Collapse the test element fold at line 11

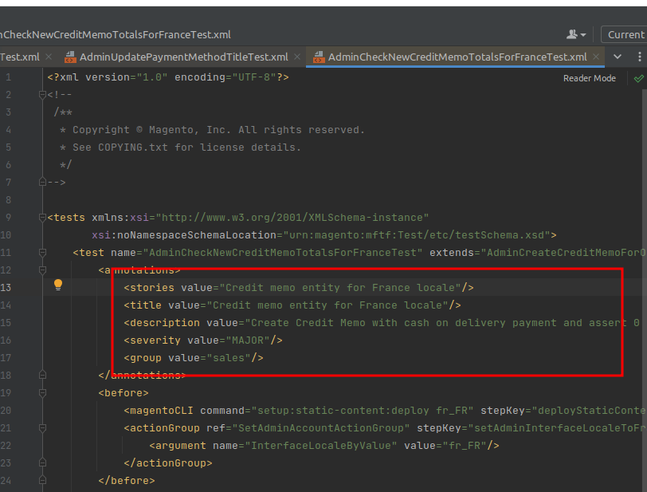tap(42, 253)
